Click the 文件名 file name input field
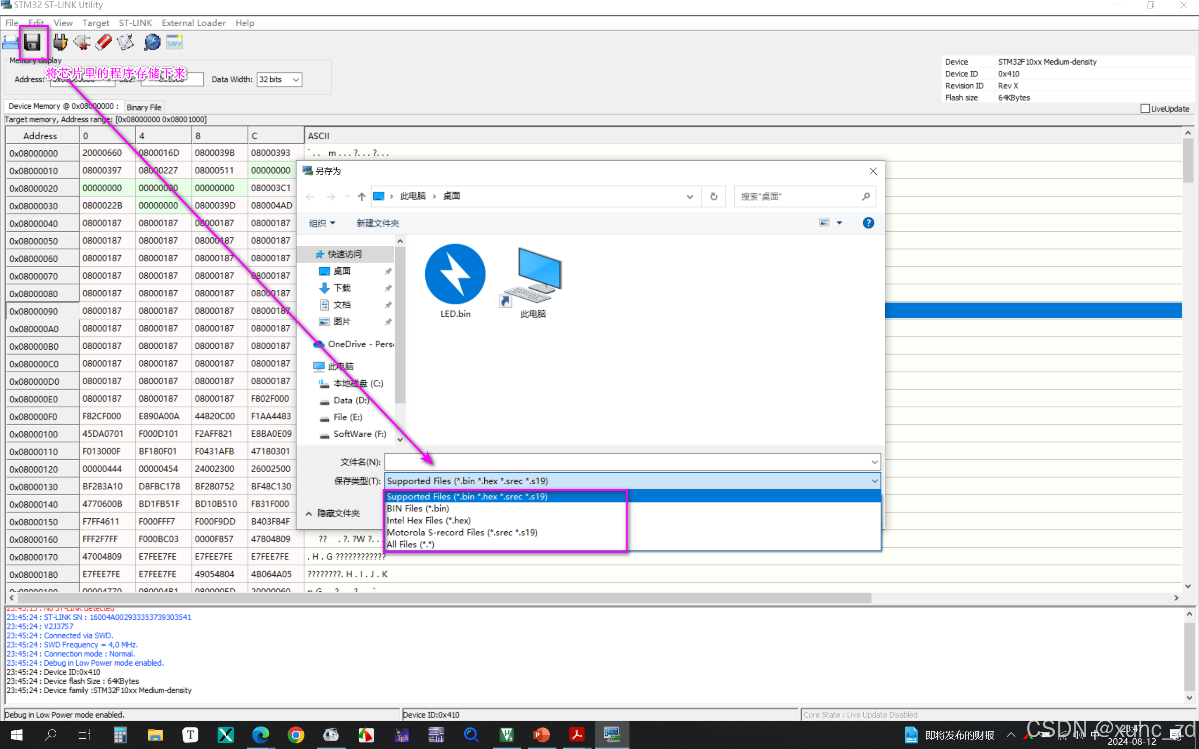Image resolution: width=1199 pixels, height=749 pixels. [x=627, y=462]
